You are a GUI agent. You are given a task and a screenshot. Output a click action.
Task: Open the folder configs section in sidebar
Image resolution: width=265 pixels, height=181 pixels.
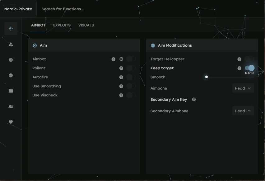click(x=11, y=91)
